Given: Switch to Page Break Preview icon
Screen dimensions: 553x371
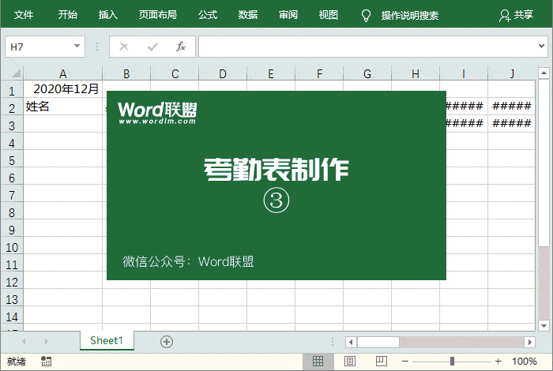Looking at the screenshot, I should (381, 362).
